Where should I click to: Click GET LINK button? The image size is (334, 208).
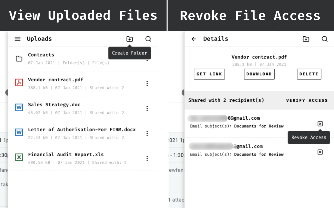(209, 74)
